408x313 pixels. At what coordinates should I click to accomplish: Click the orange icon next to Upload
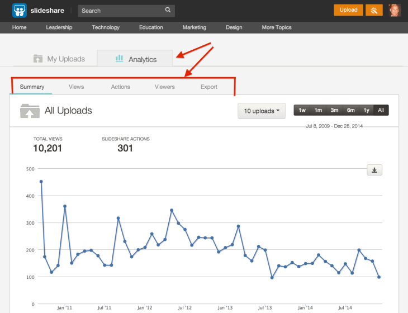[374, 10]
